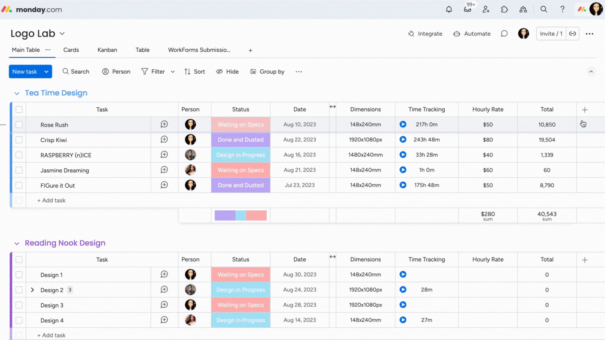The height and width of the screenshot is (340, 605).
Task: Open Main Table tab options dots
Action: coord(48,50)
